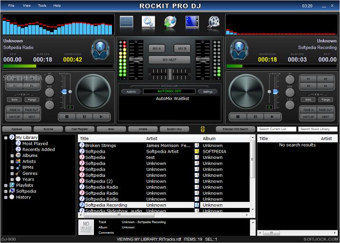Pause the left deck
The width and height of the screenshot is (340, 243).
pyautogui.click(x=84, y=116)
